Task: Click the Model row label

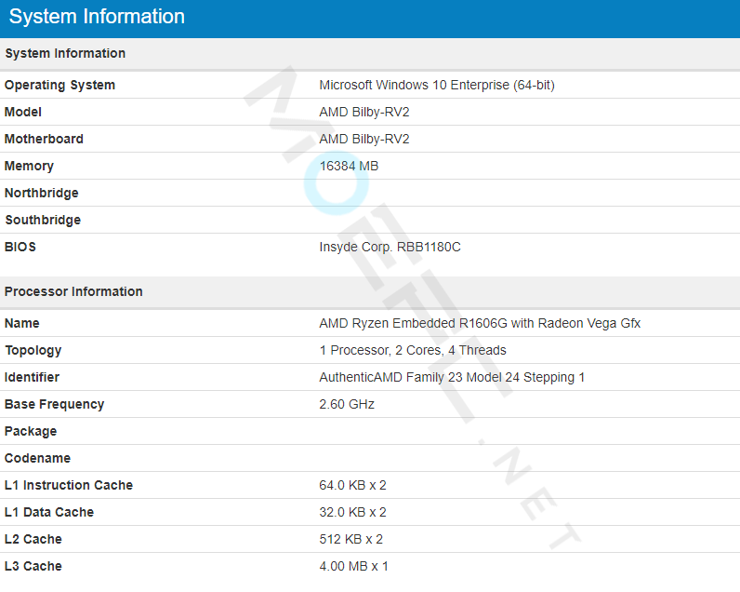Action: point(23,112)
